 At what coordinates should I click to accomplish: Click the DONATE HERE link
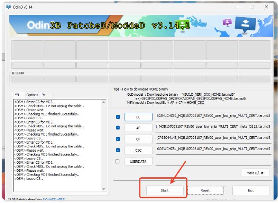click(54, 200)
